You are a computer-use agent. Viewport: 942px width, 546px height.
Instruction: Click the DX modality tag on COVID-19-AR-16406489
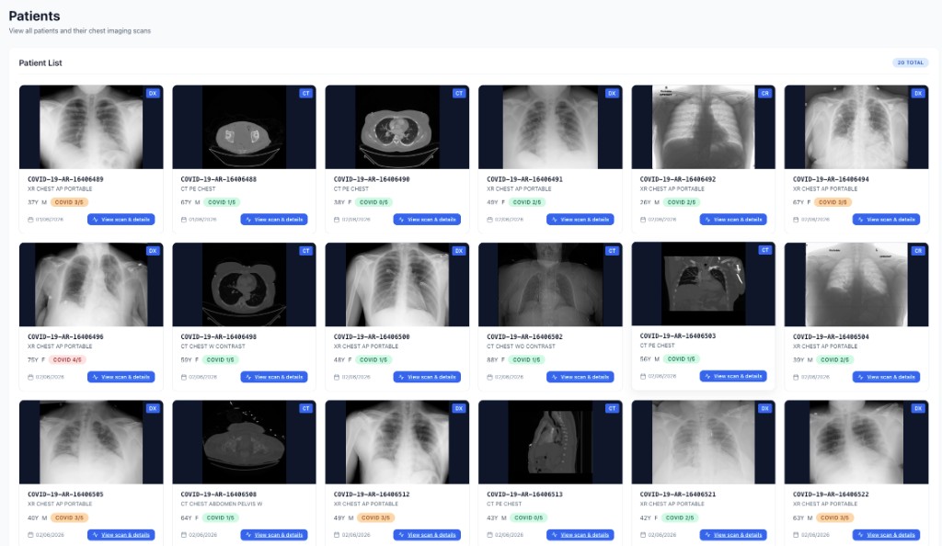point(153,93)
